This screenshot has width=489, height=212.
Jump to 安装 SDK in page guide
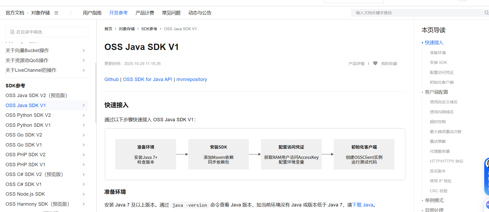coord(439,63)
